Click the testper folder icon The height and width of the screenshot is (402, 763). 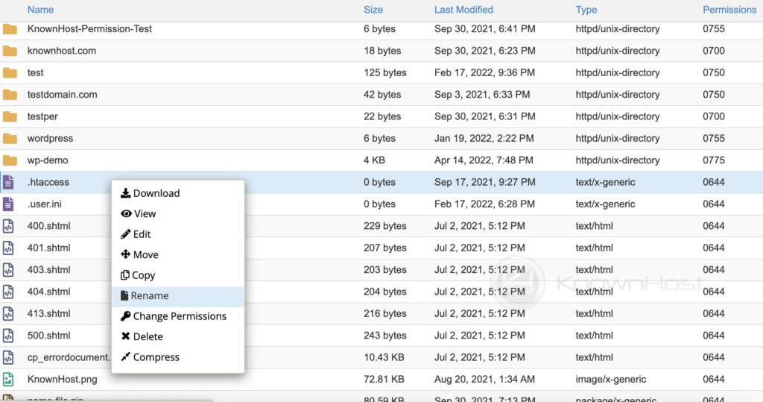point(10,117)
